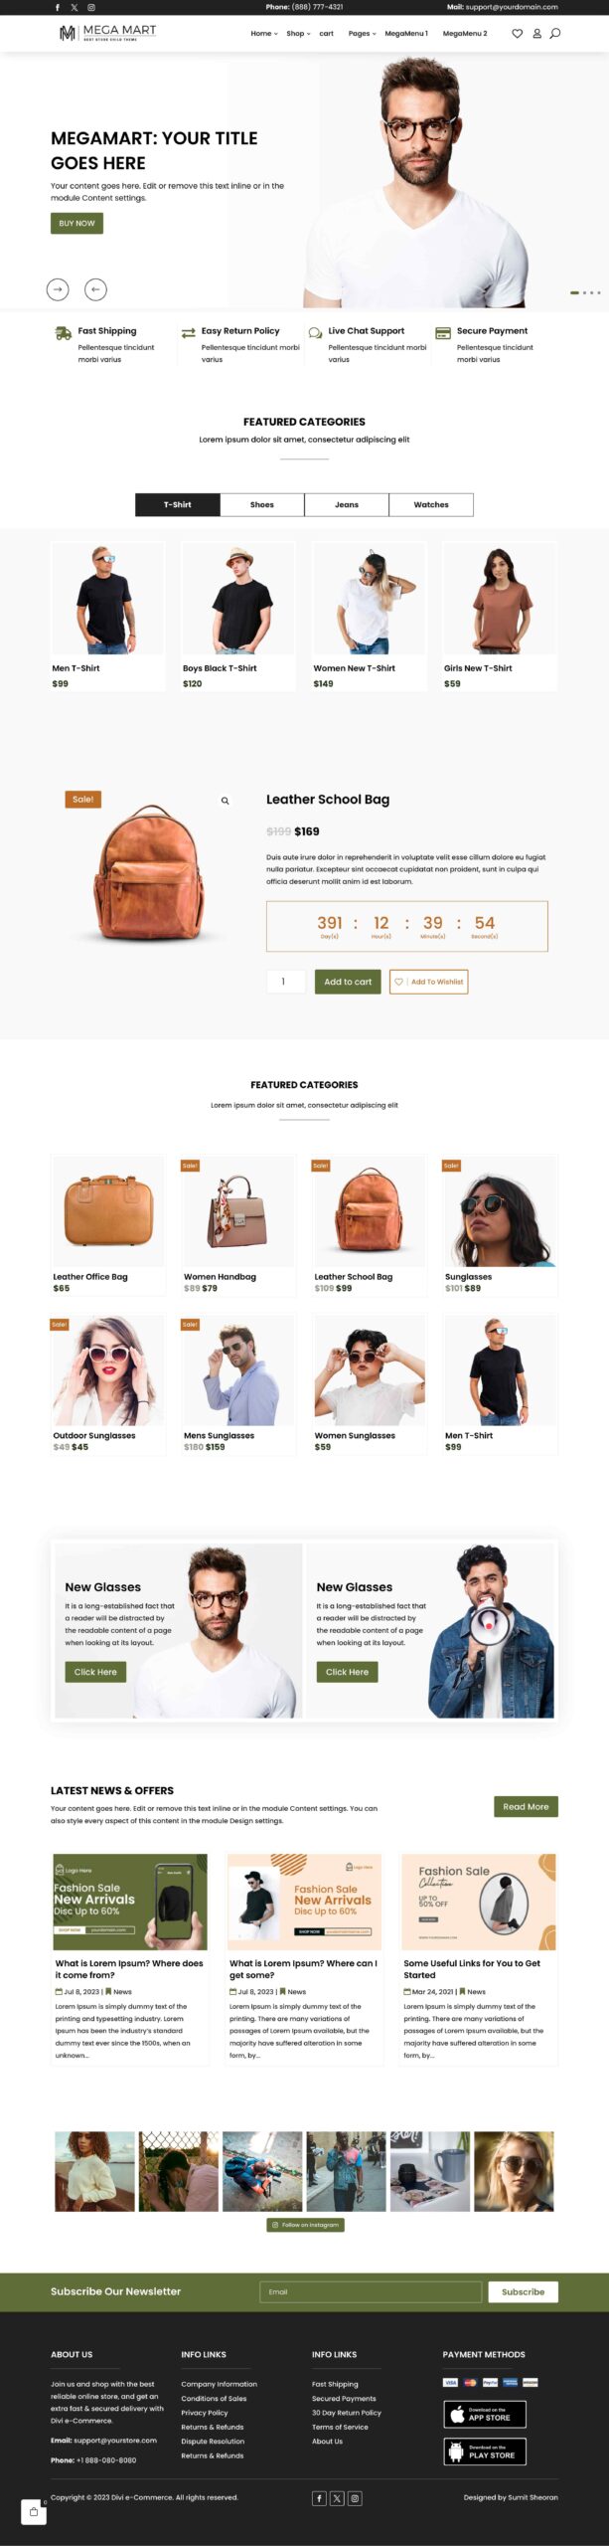The width and height of the screenshot is (609, 2546).
Task: Go to next hero slide with right arrow
Action: pyautogui.click(x=58, y=288)
